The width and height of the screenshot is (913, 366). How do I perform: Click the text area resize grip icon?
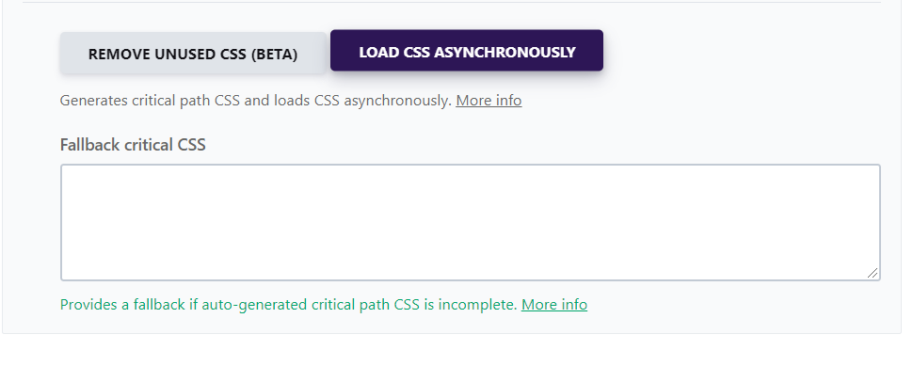click(872, 273)
